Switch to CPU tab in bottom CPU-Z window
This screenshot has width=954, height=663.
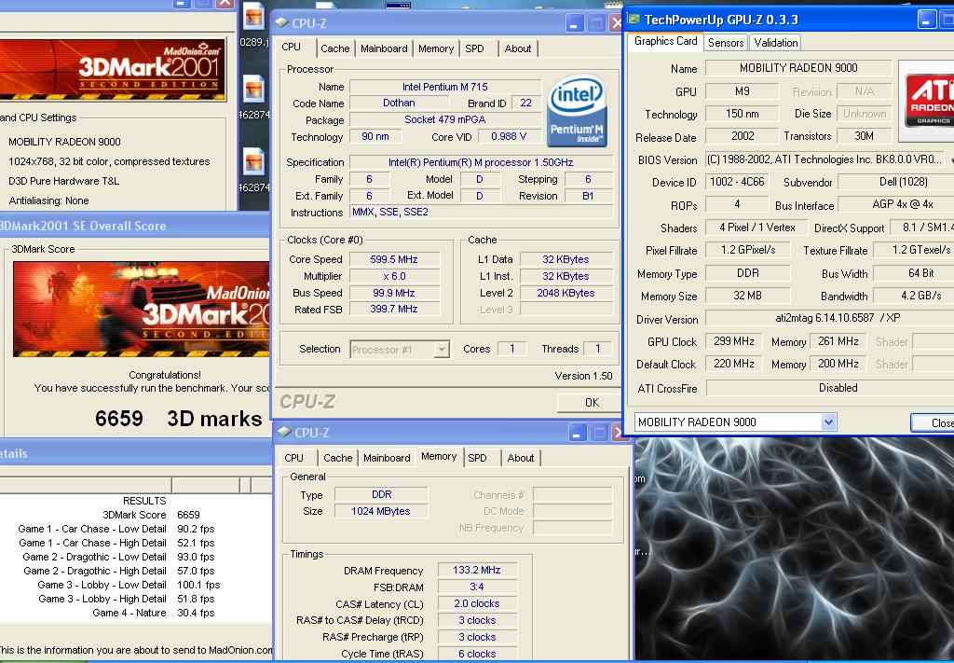(x=293, y=458)
